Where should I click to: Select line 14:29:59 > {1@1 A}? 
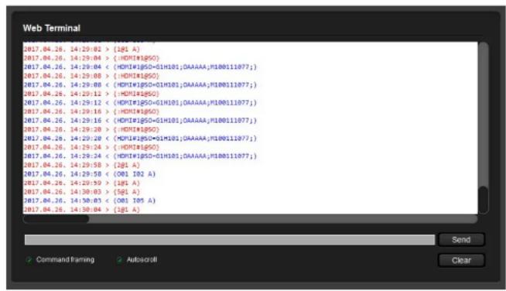82,183
